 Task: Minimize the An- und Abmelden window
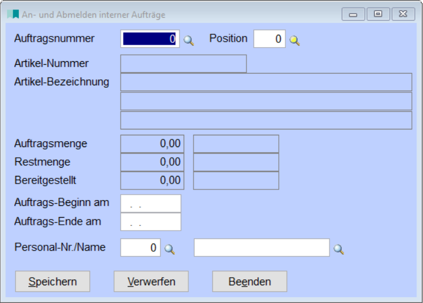point(353,14)
